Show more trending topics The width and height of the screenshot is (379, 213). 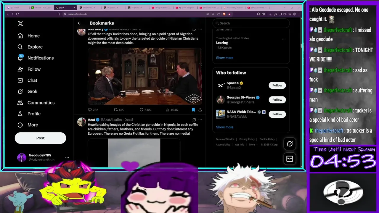click(224, 58)
